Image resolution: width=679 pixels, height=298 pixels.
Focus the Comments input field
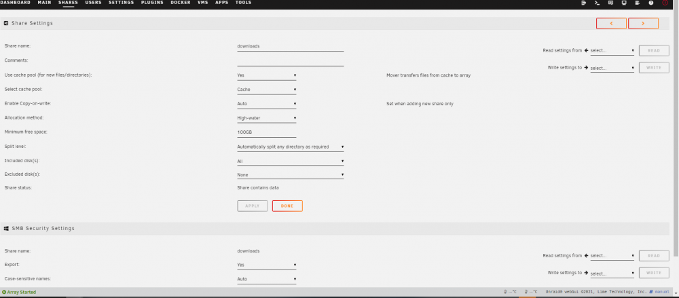pyautogui.click(x=291, y=61)
